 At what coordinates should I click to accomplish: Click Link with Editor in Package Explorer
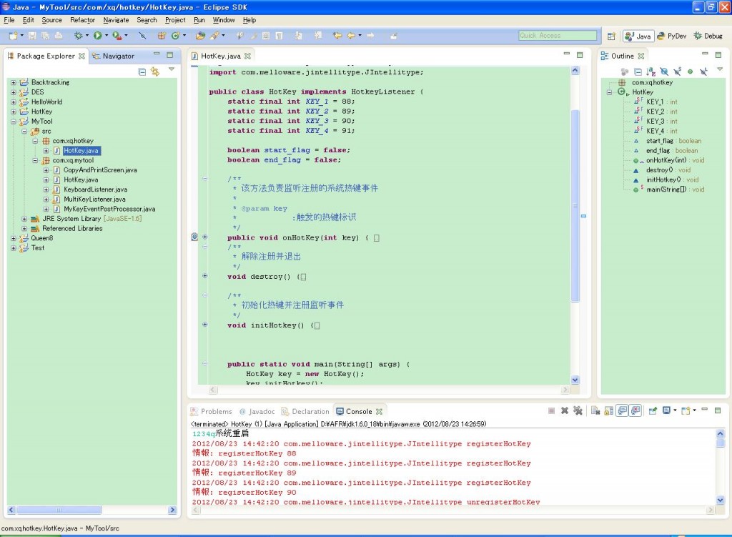(x=155, y=72)
